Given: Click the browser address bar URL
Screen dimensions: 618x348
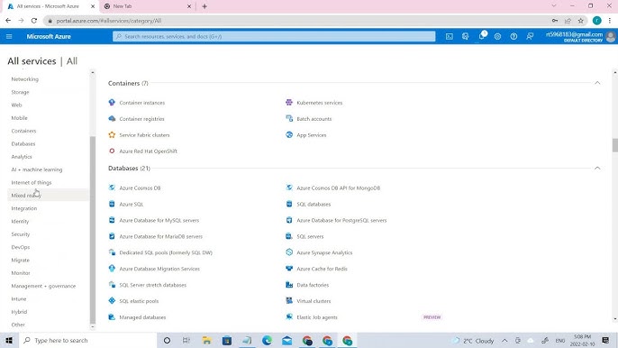Looking at the screenshot, I should [109, 21].
